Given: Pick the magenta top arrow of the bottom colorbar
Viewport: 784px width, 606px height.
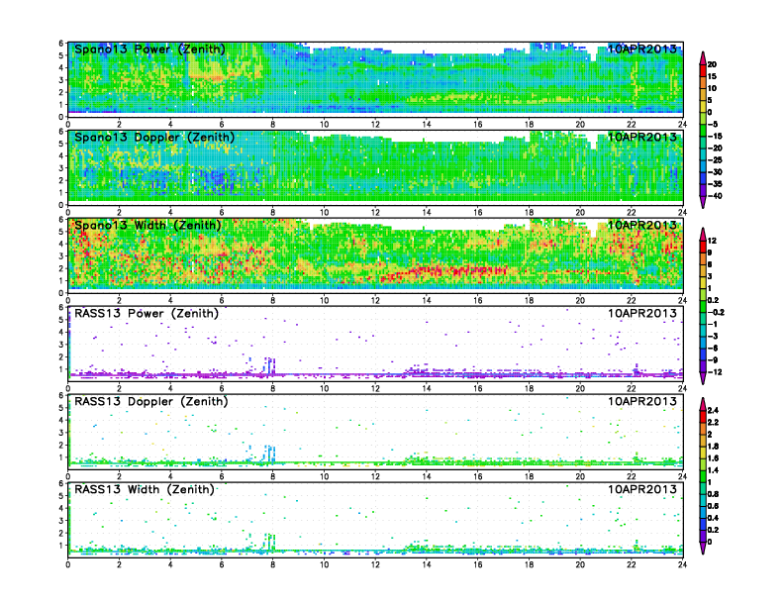Looking at the screenshot, I should tap(703, 404).
